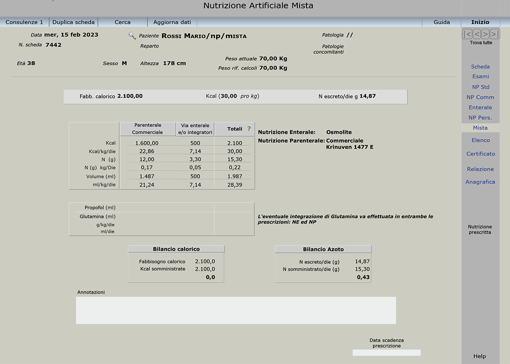Screen dimensions: 510x364
Task: Click the Kcal pro kg value 30,00
Action: pyautogui.click(x=229, y=96)
